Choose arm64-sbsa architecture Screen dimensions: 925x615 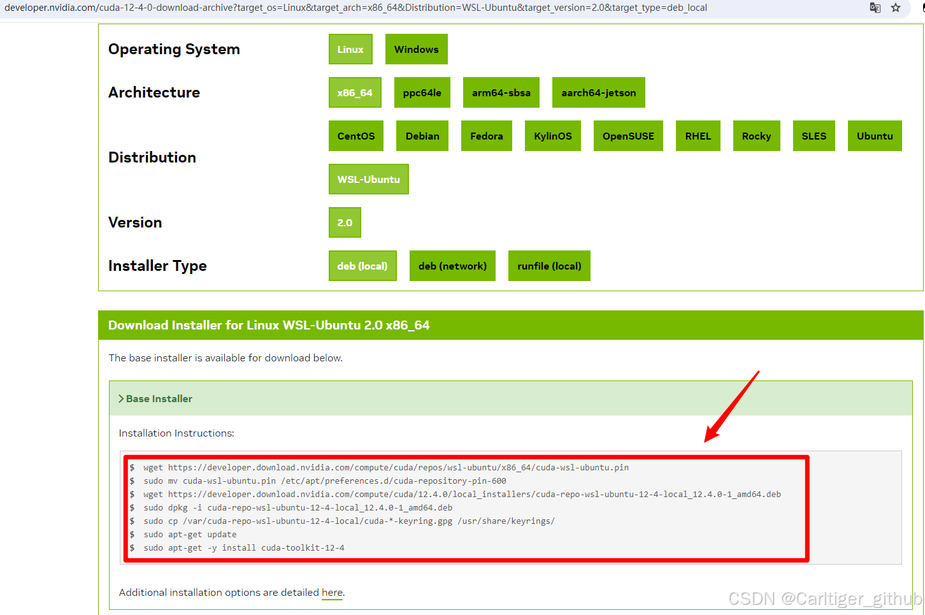pyautogui.click(x=501, y=92)
